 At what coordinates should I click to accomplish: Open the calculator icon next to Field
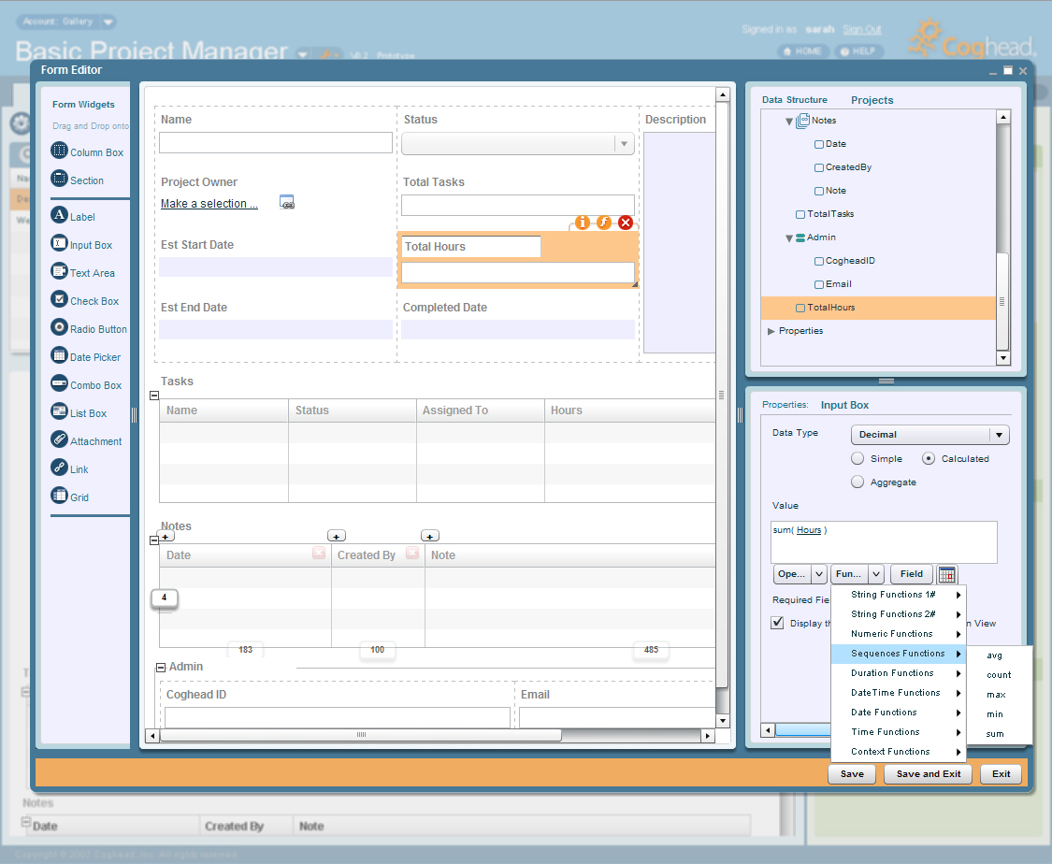[947, 574]
